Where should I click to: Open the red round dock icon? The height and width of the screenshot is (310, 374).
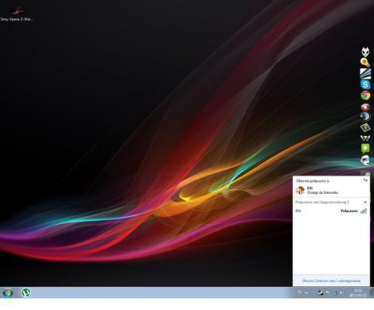(365, 107)
